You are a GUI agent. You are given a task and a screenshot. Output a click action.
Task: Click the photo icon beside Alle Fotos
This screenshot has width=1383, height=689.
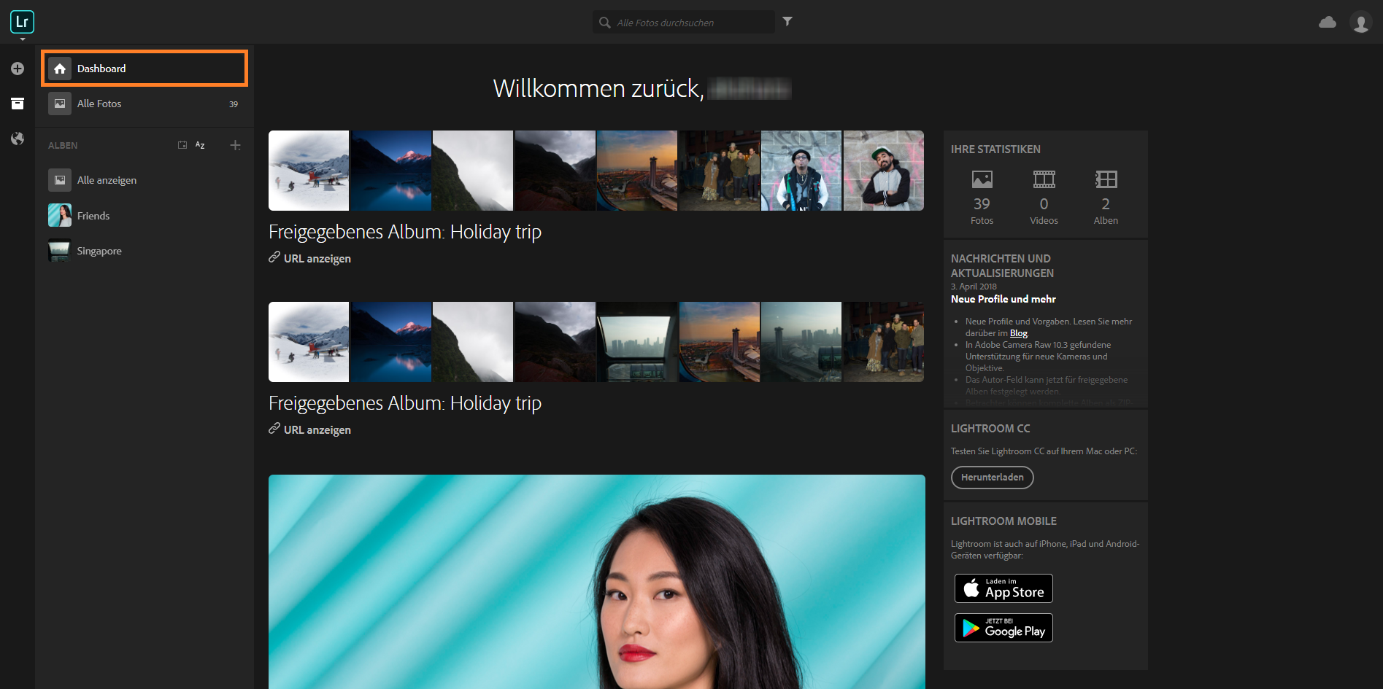(x=60, y=104)
